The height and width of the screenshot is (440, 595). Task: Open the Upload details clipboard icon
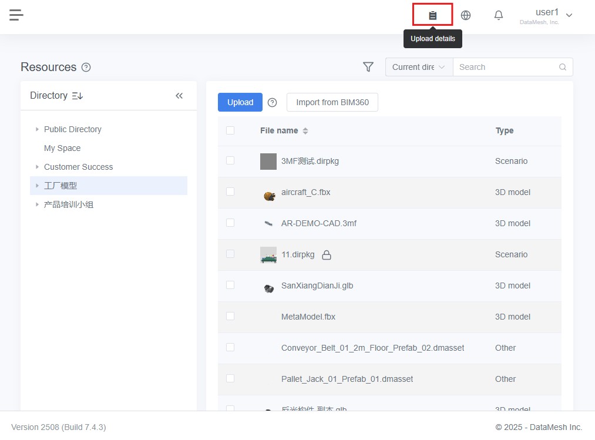(x=432, y=15)
